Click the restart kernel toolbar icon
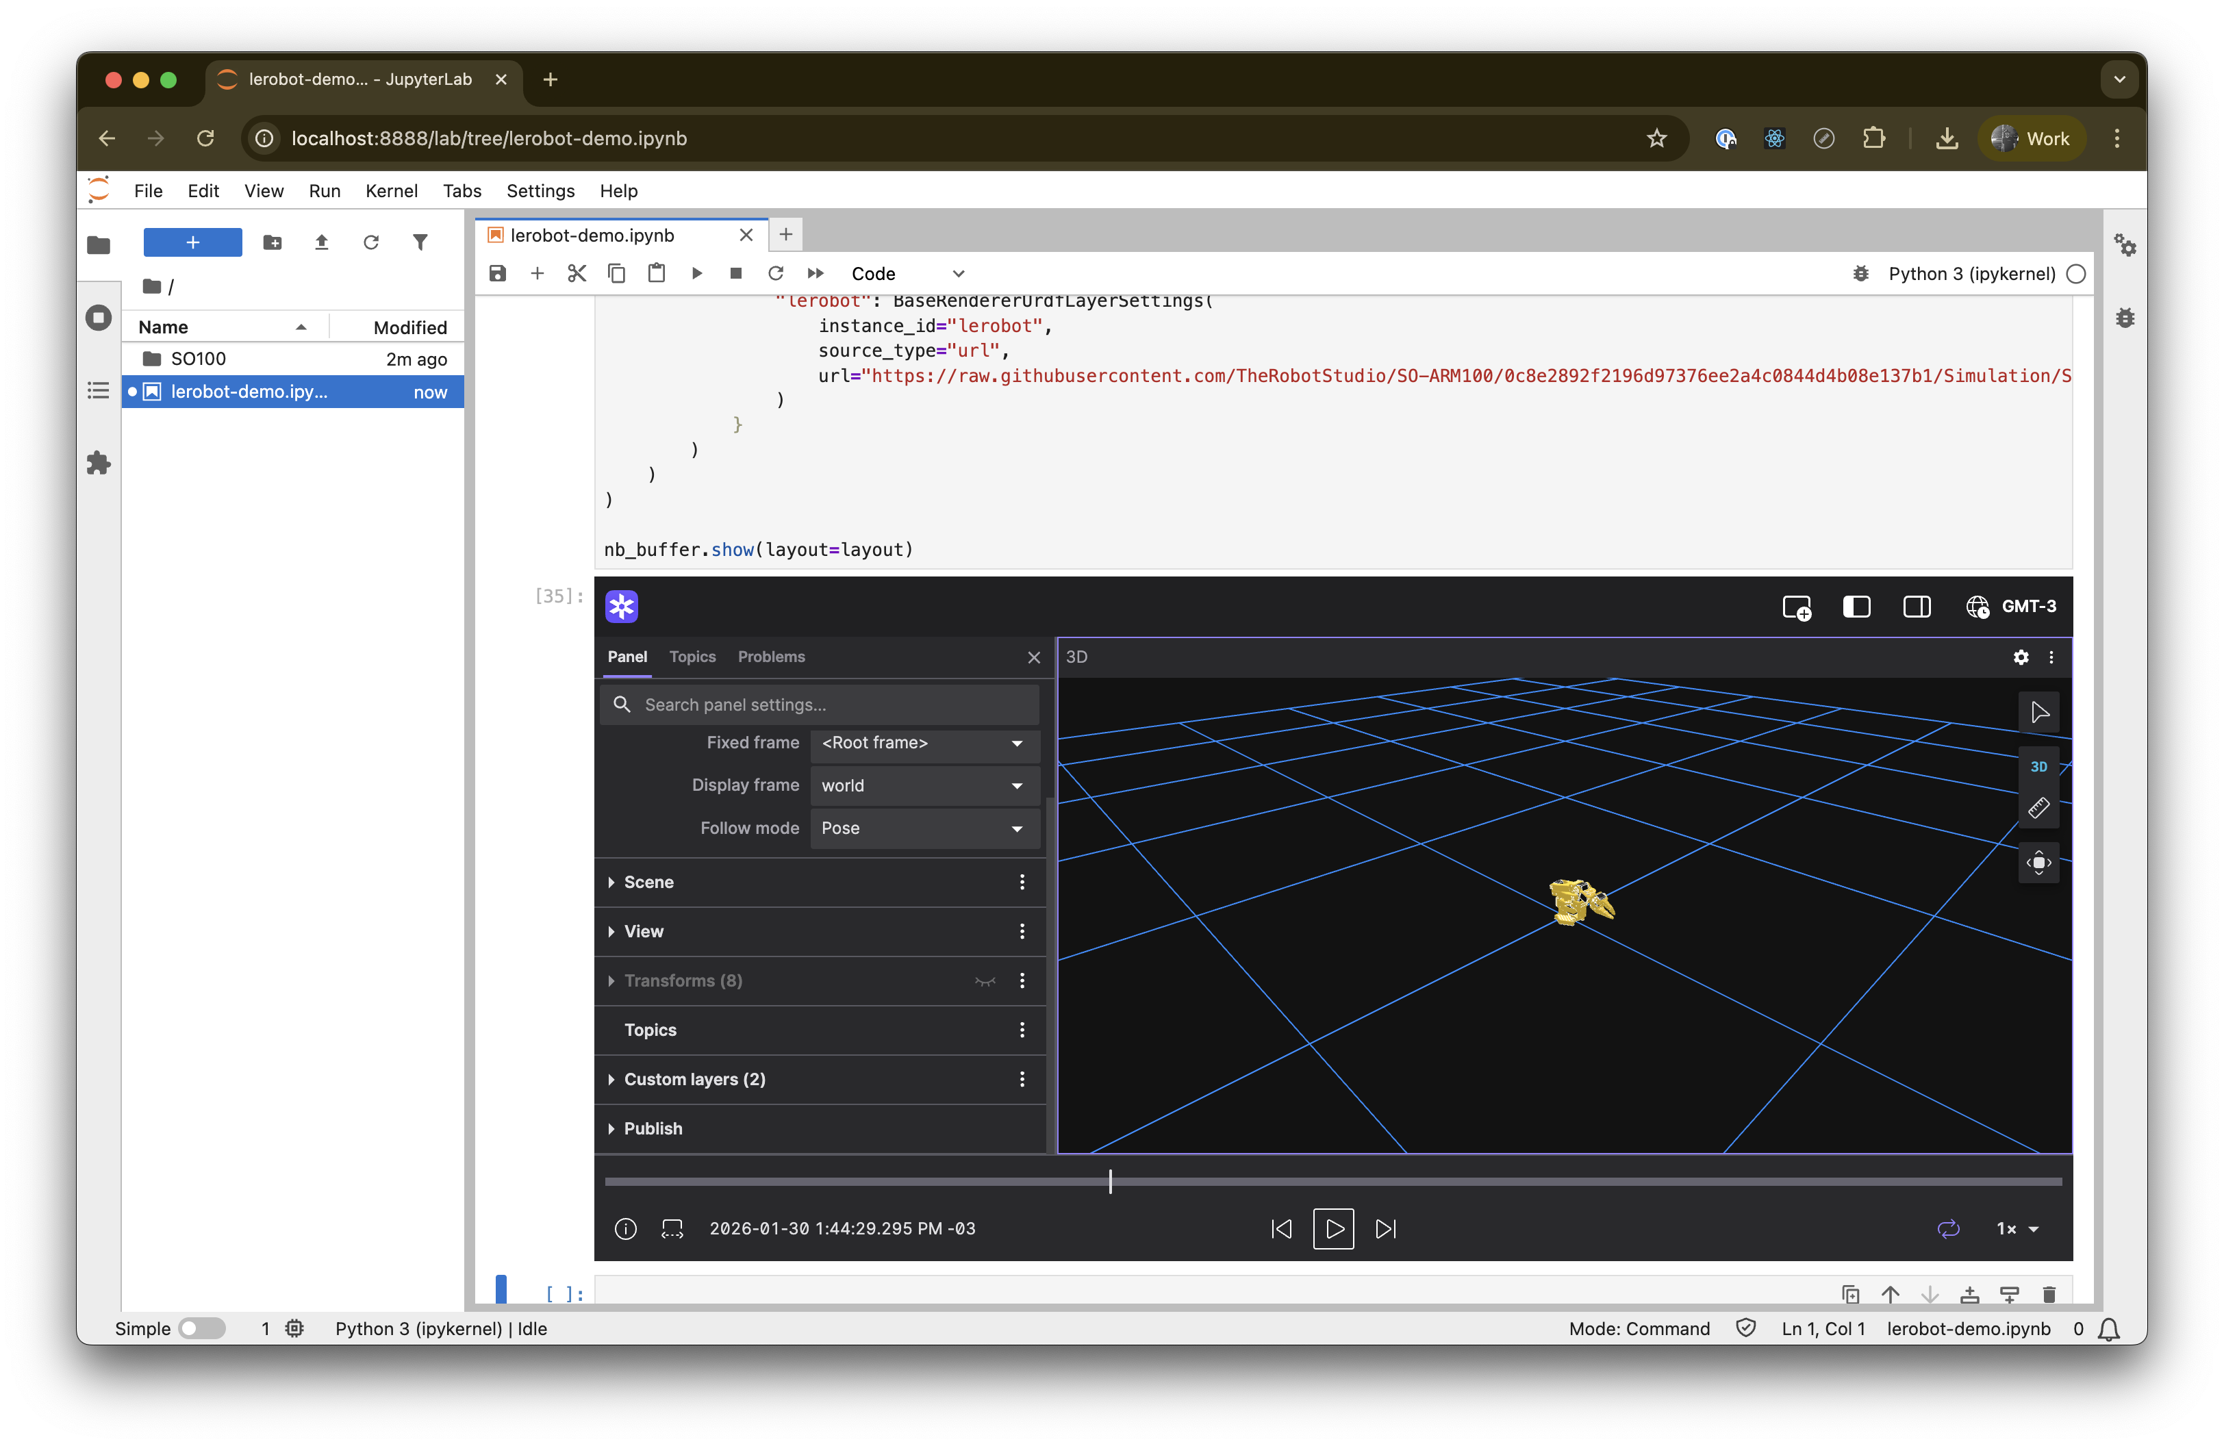The height and width of the screenshot is (1446, 2224). click(x=776, y=272)
